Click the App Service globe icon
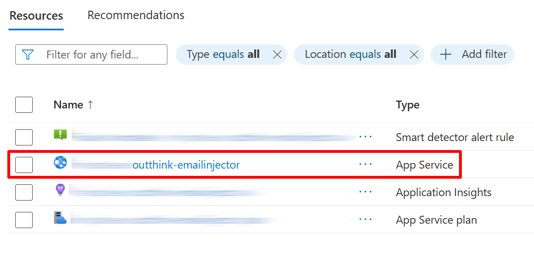The width and height of the screenshot is (534, 254). (x=60, y=164)
